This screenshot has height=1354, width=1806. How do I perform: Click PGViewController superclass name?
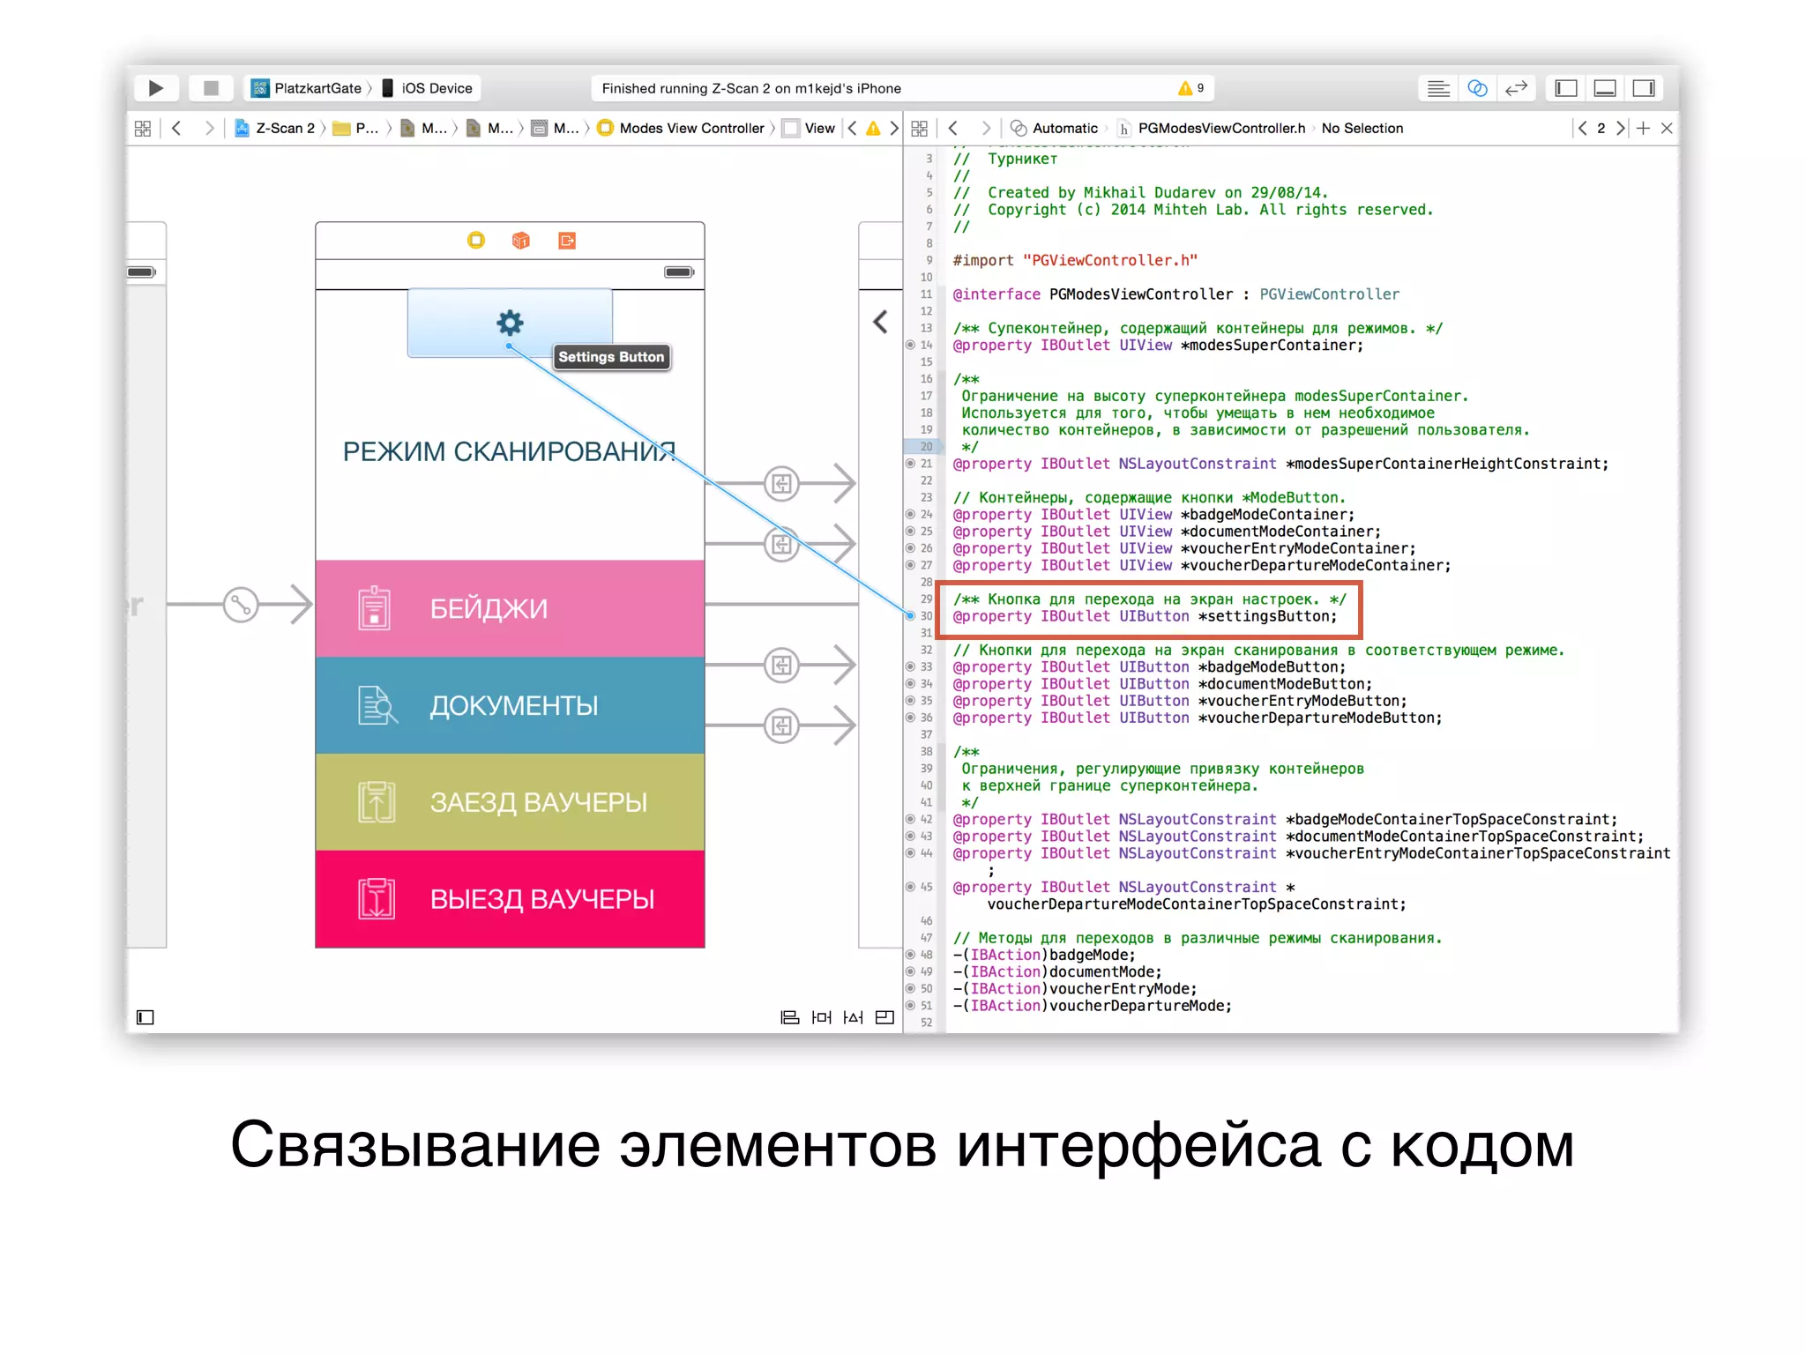[x=1329, y=294]
